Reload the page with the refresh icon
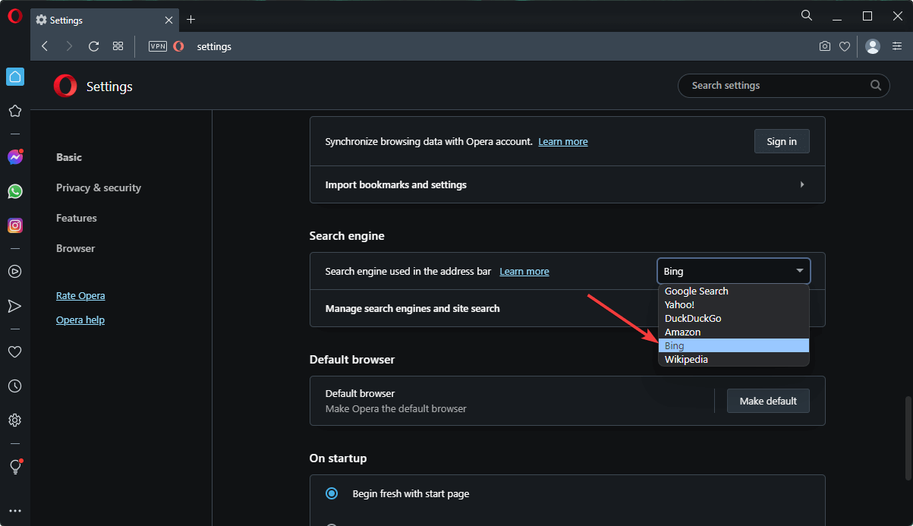 click(x=93, y=46)
